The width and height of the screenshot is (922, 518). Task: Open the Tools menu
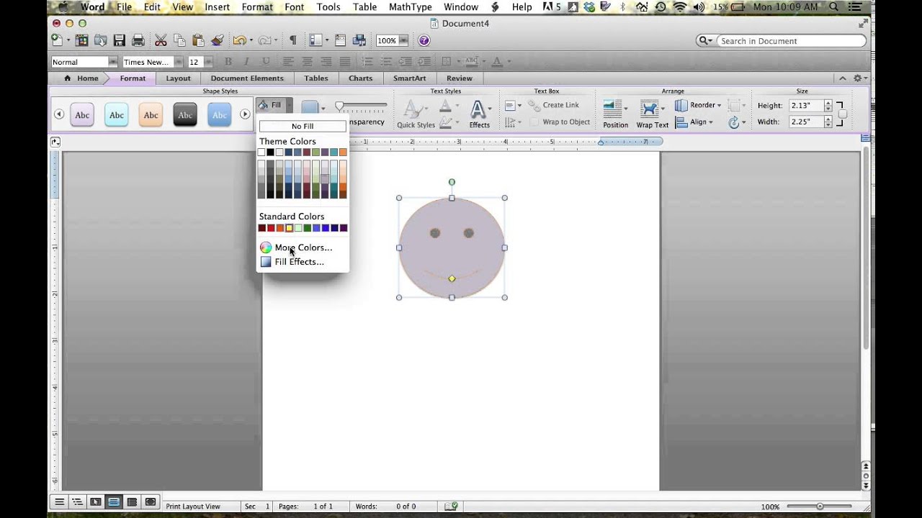click(x=328, y=7)
